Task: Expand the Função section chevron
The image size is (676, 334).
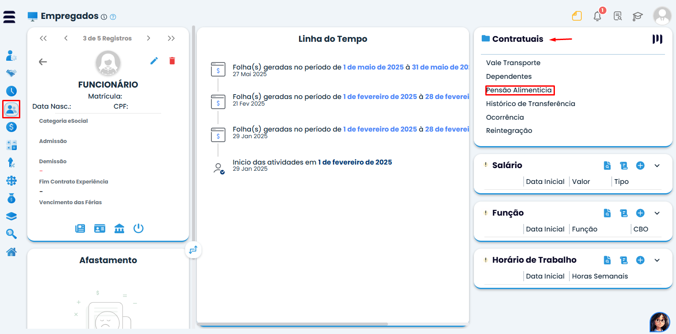Action: tap(657, 213)
